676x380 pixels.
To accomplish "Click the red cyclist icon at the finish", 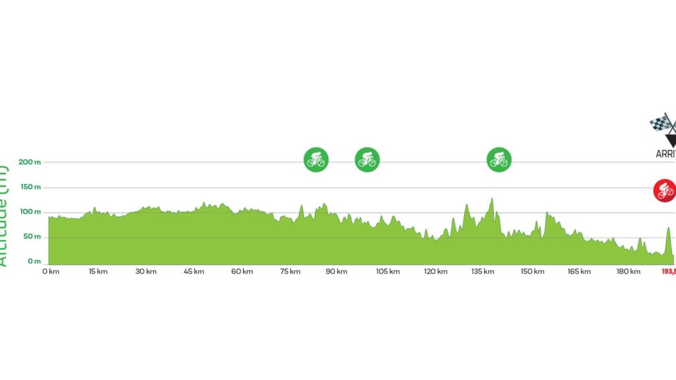I will click(664, 191).
